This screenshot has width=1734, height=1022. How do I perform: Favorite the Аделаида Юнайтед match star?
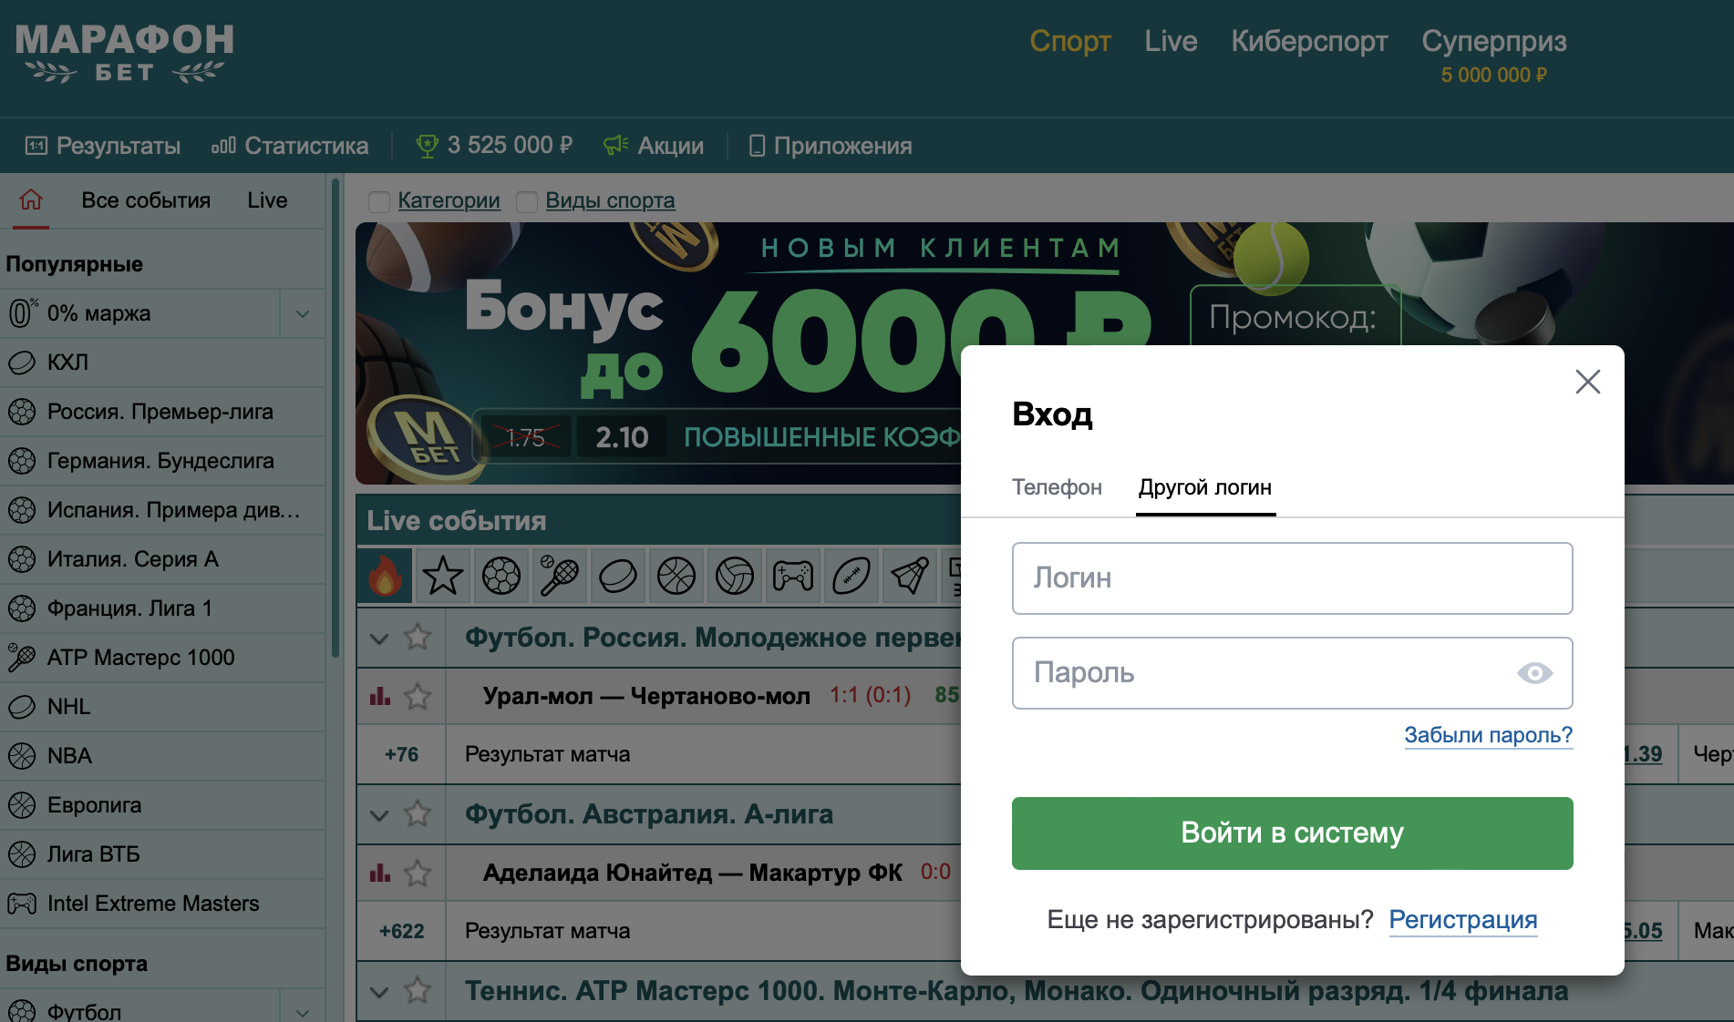(x=418, y=874)
